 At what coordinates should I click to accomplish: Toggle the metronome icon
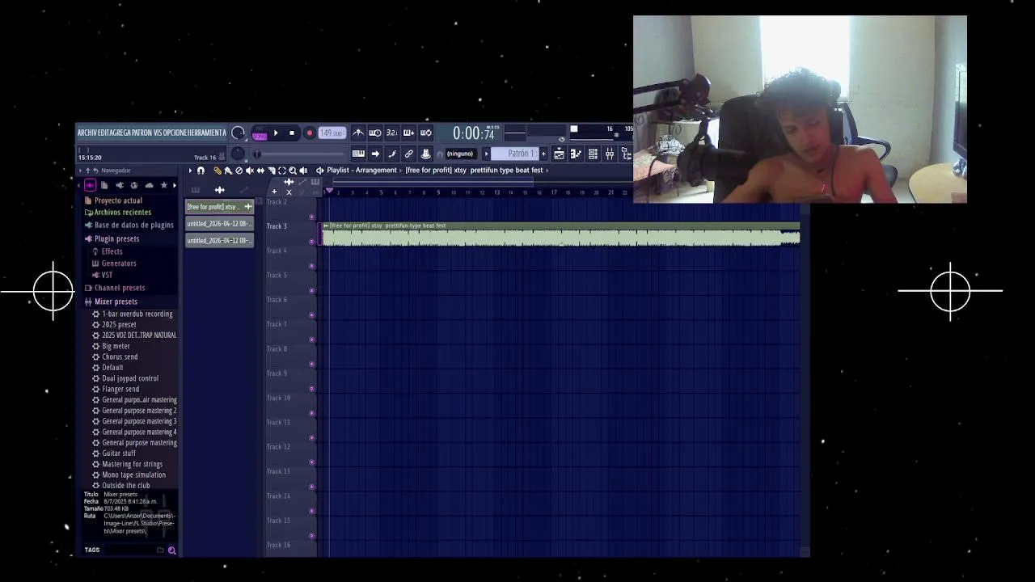point(358,133)
